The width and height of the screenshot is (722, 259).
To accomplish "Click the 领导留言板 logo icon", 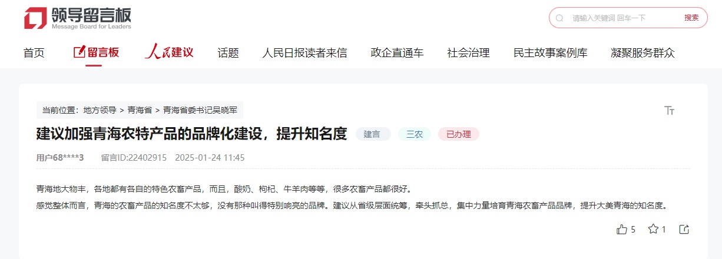I will [x=35, y=18].
